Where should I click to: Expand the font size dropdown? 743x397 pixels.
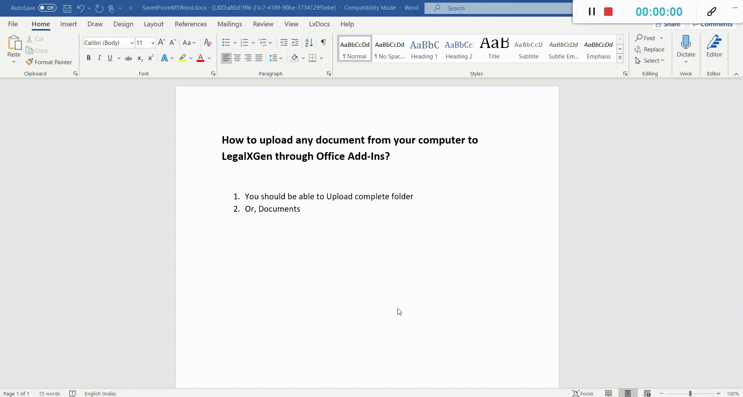pyautogui.click(x=153, y=43)
